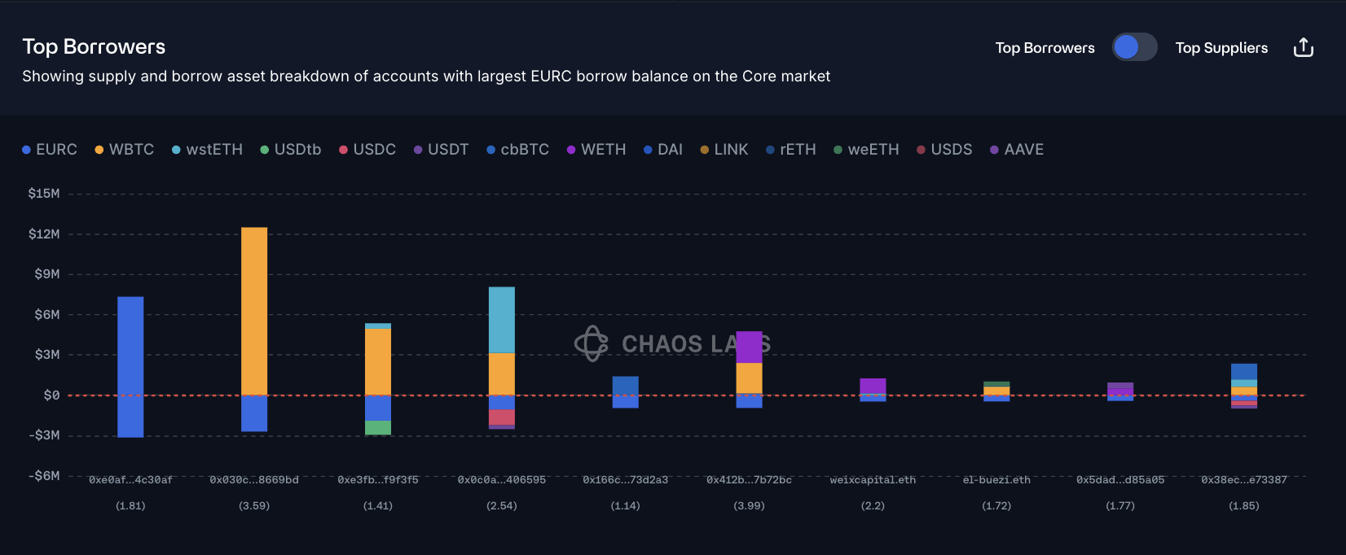Screen dimensions: 1346x555
Task: Click the AAVE legend item
Action: (1016, 150)
